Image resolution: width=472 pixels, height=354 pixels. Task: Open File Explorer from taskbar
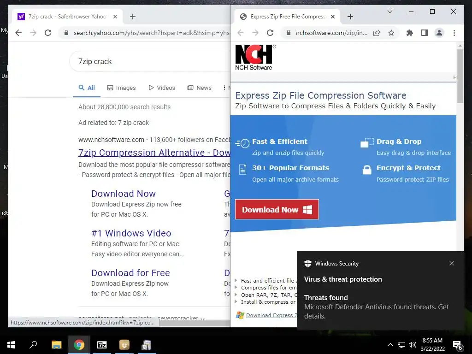56,345
